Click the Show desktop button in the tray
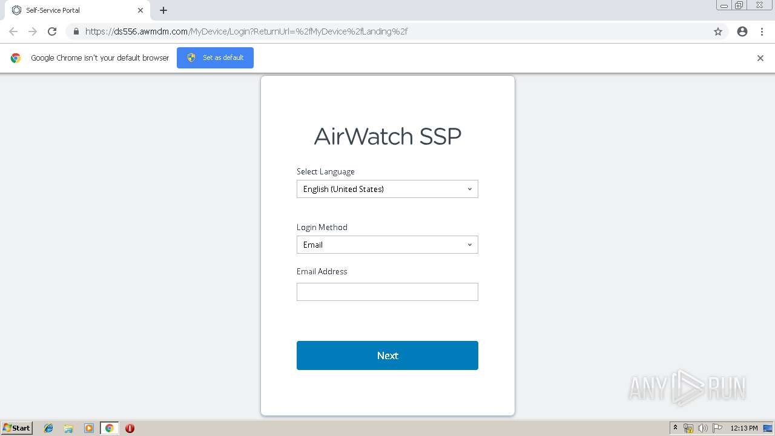775x436 pixels. click(x=768, y=428)
